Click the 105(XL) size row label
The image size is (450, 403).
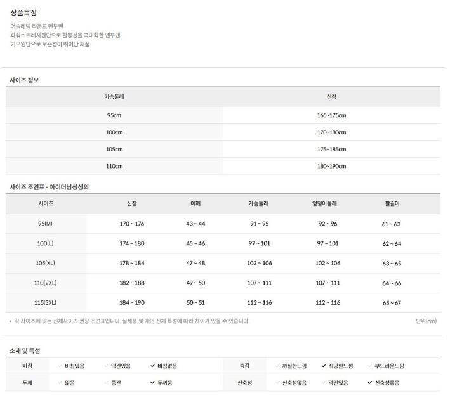[x=46, y=263]
